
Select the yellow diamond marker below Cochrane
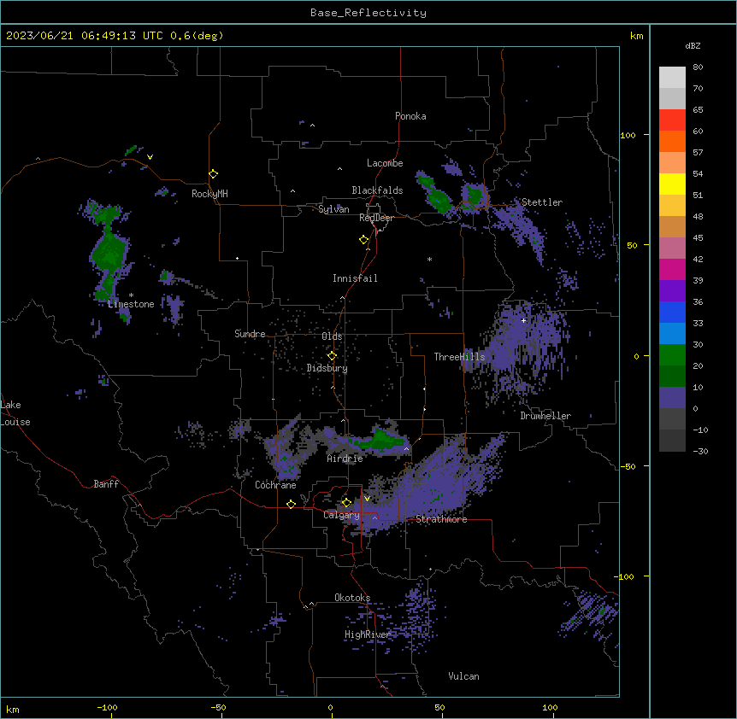pos(291,504)
